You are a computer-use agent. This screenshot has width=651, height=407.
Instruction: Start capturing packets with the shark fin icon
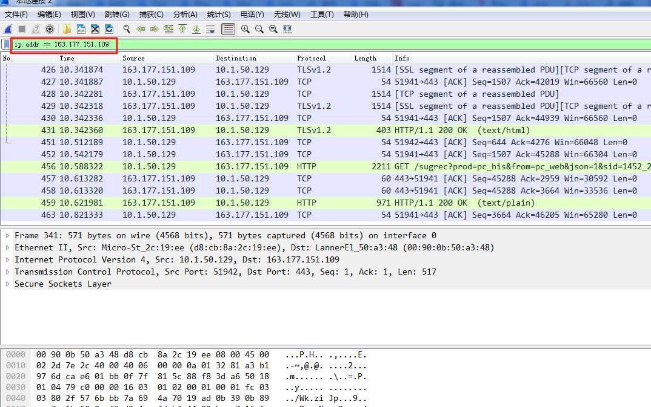click(8, 29)
